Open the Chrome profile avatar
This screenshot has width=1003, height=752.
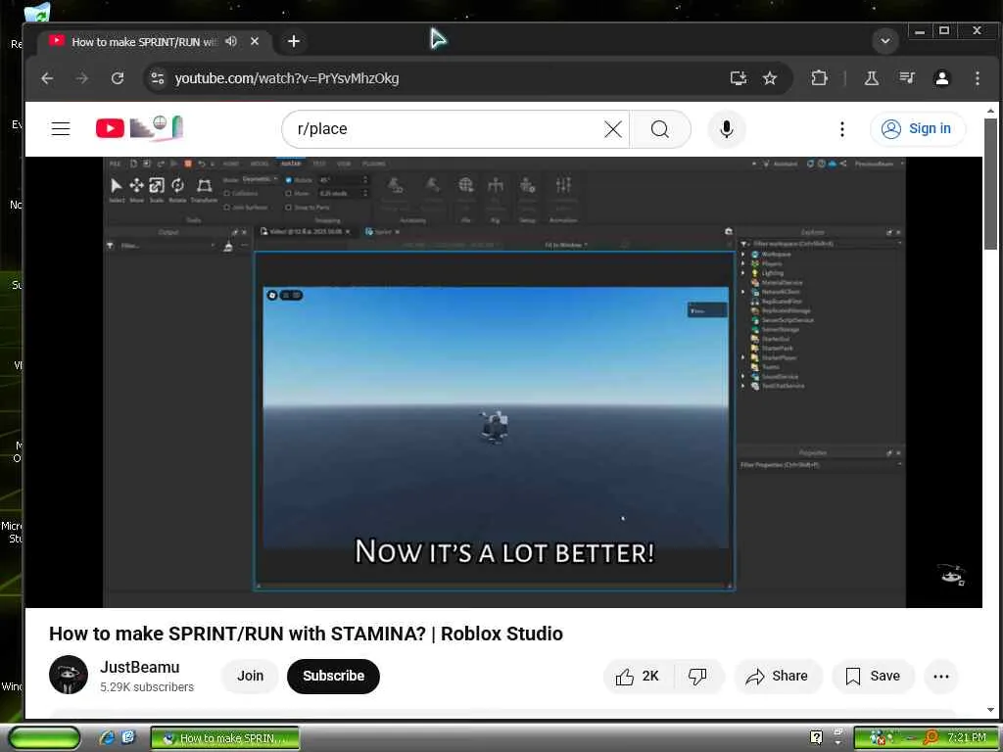click(x=941, y=78)
